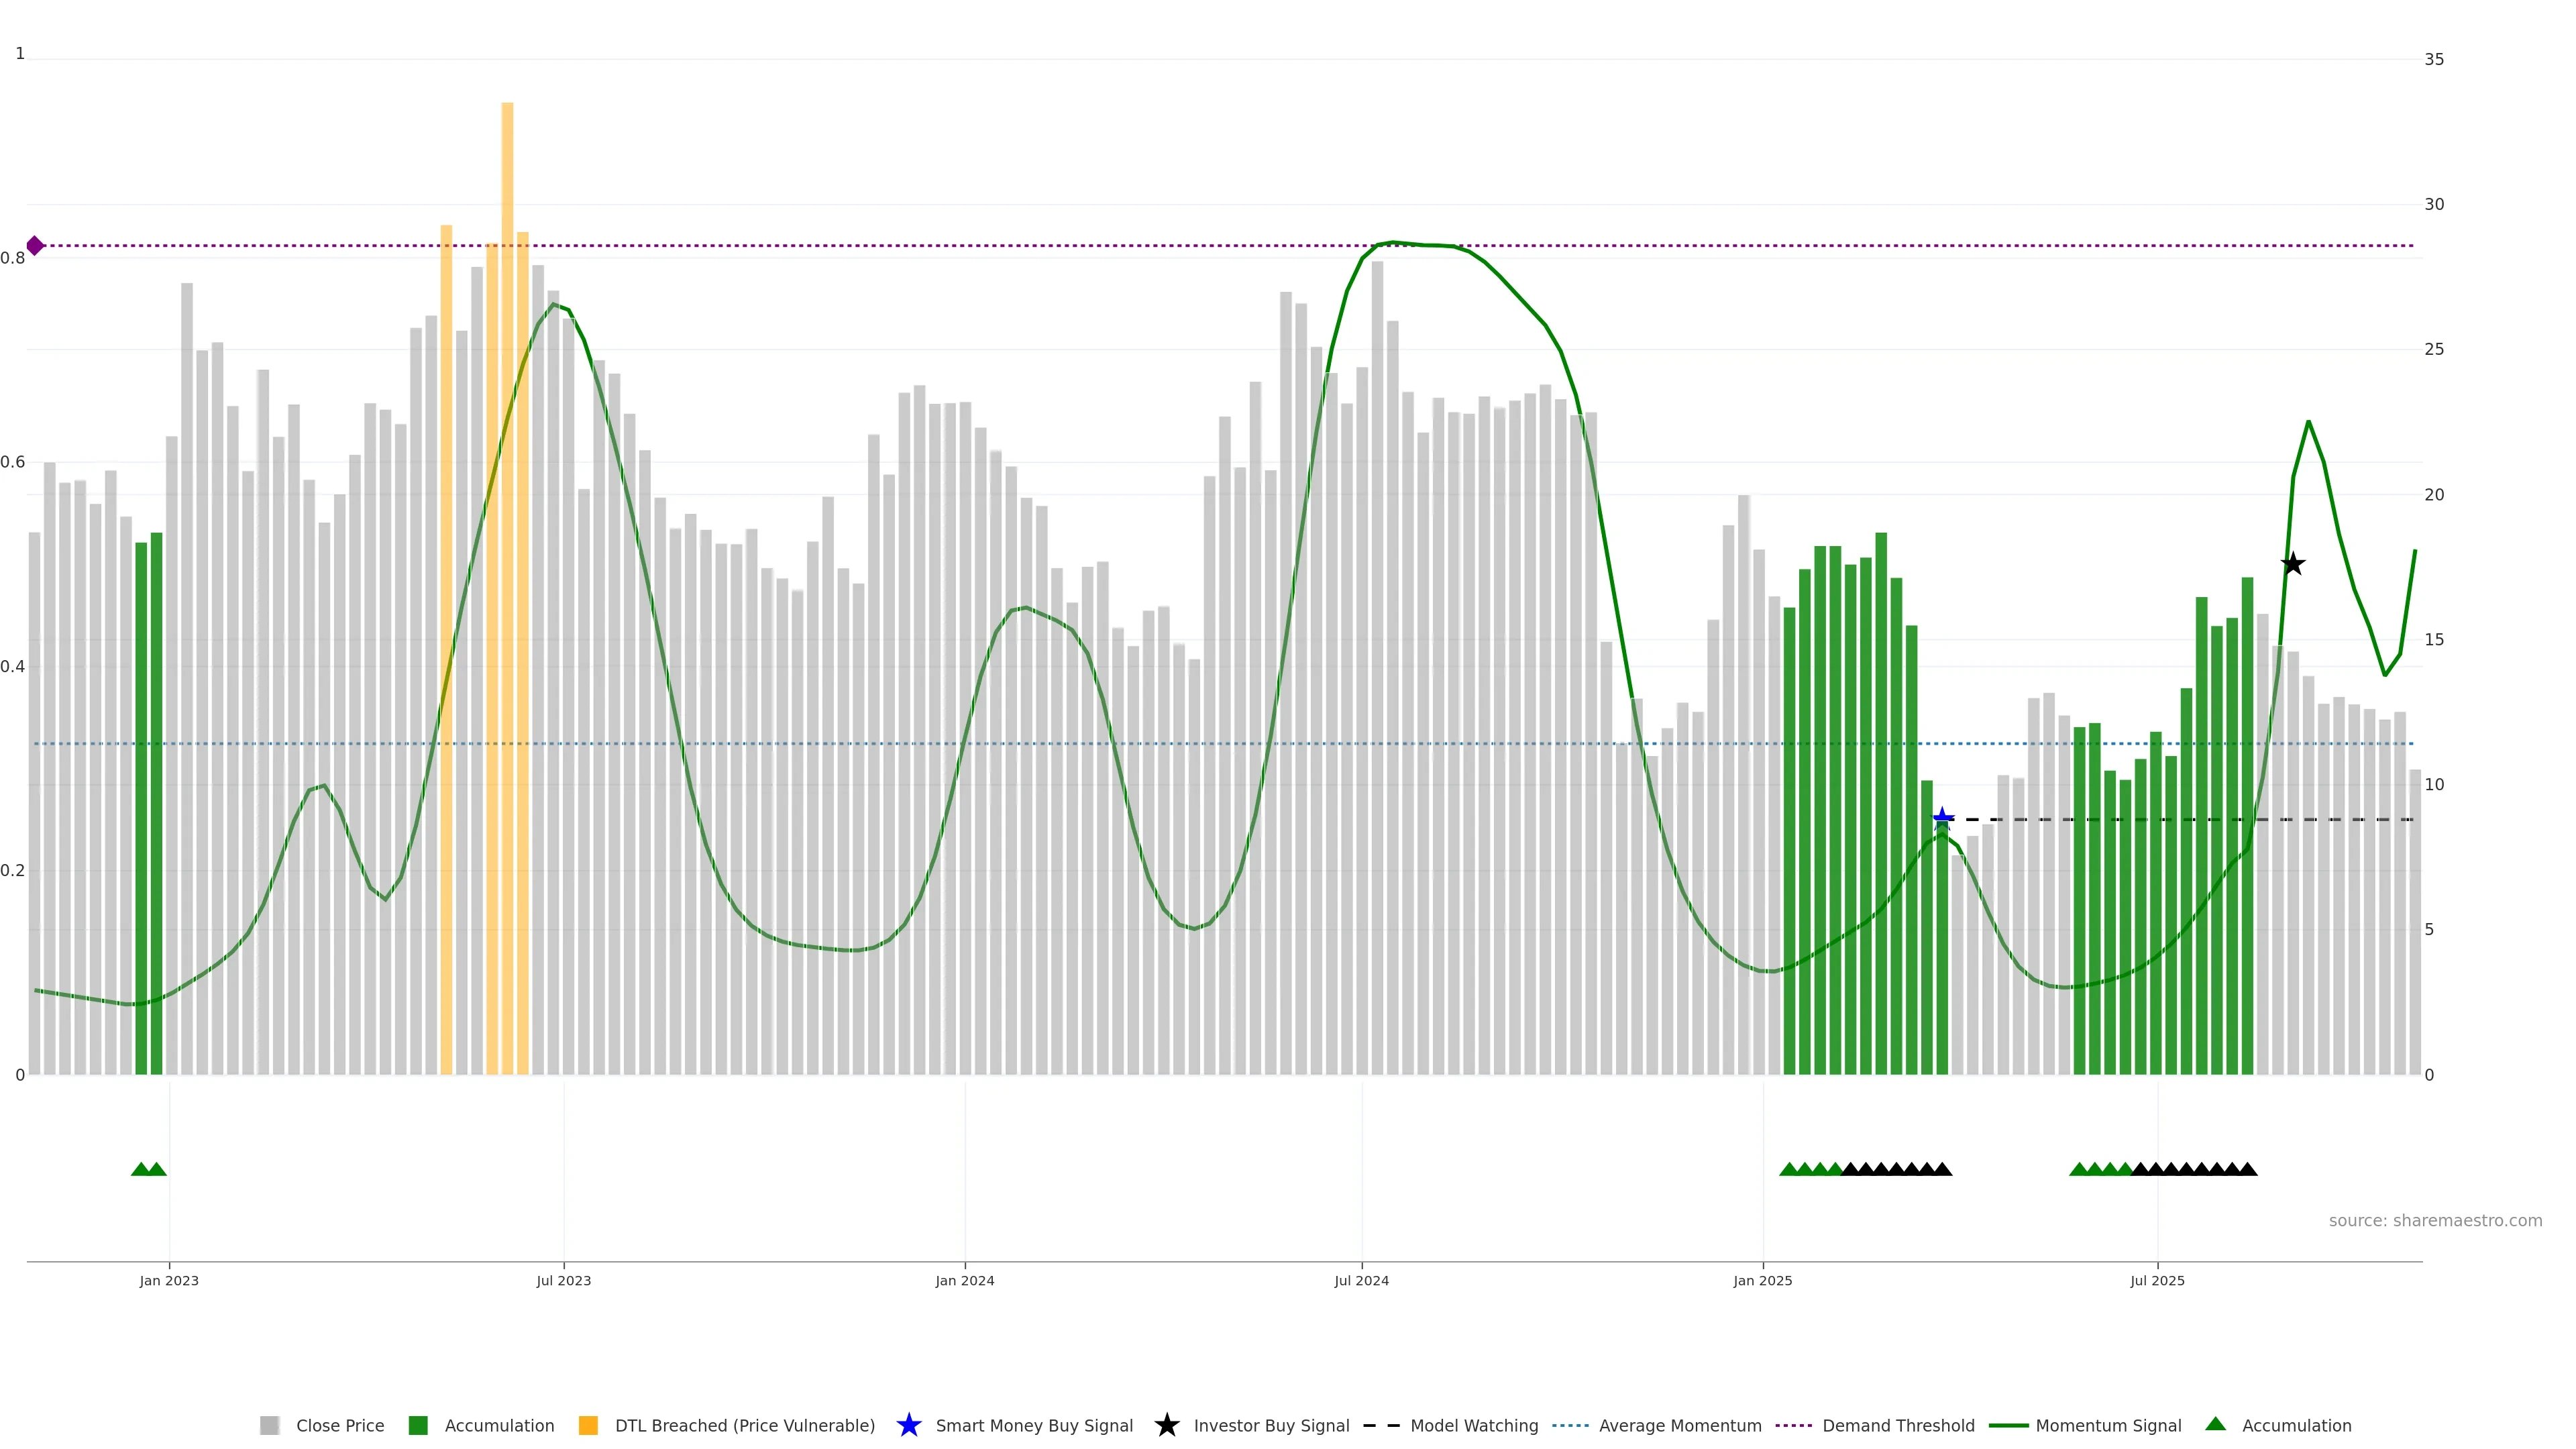Click the green Accumulation legend square
This screenshot has width=2576, height=1449.
pos(418,1425)
